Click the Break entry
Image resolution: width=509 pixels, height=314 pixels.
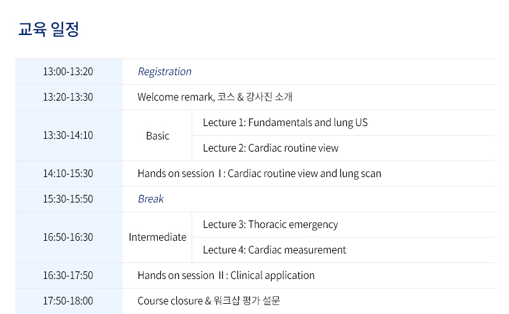tap(151, 199)
